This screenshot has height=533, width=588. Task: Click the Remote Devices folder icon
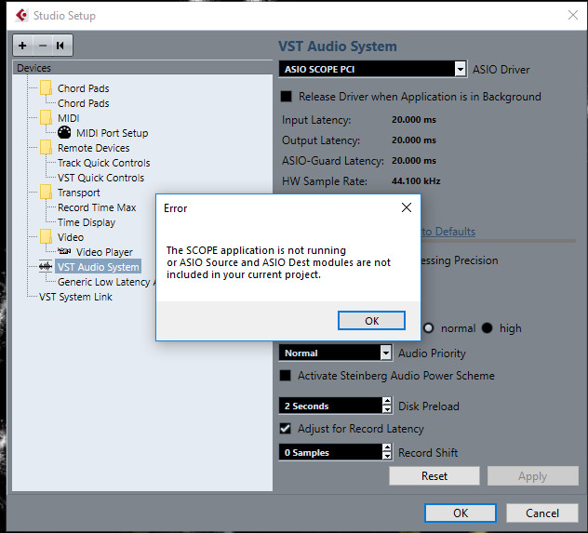(x=47, y=147)
